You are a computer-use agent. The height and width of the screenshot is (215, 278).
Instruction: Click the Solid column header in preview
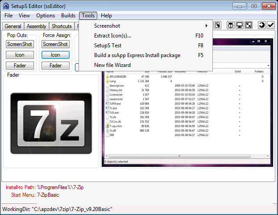pyautogui.click(x=237, y=71)
